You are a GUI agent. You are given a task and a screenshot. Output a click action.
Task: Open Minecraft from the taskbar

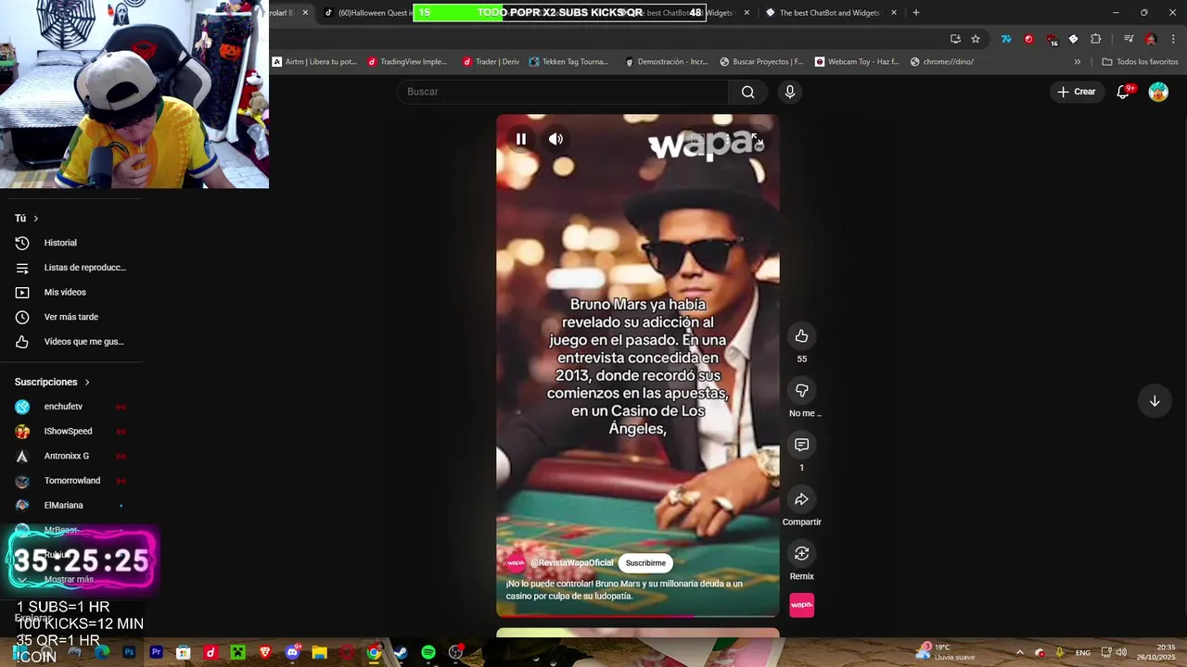237,652
